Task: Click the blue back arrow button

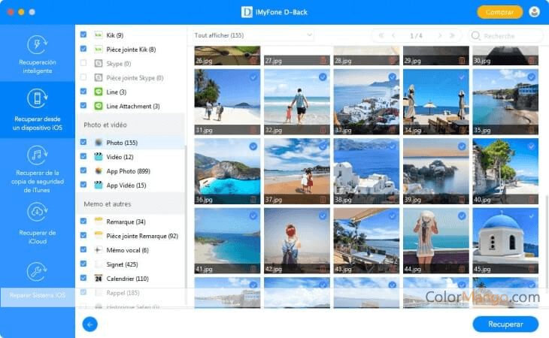Action: [91, 324]
